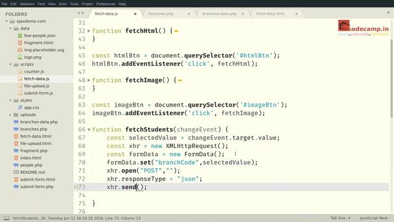
Task: Open counter.js in the sidebar
Action: point(34,72)
